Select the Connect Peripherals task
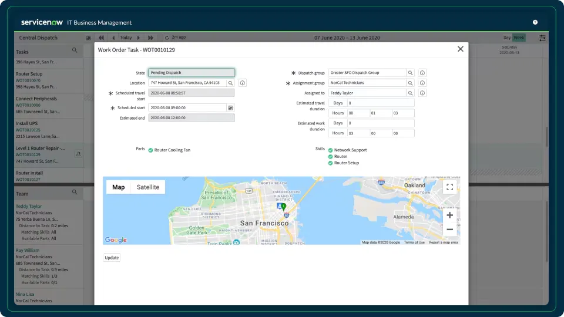The height and width of the screenshot is (317, 564). (x=49, y=105)
